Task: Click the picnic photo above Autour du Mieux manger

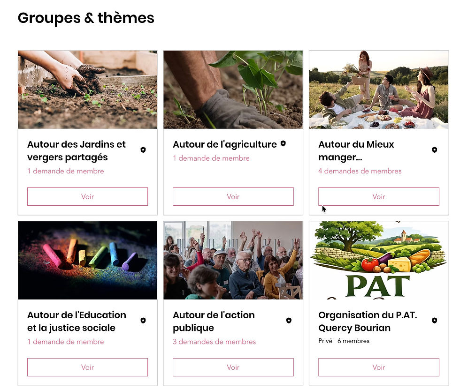Action: [378, 89]
